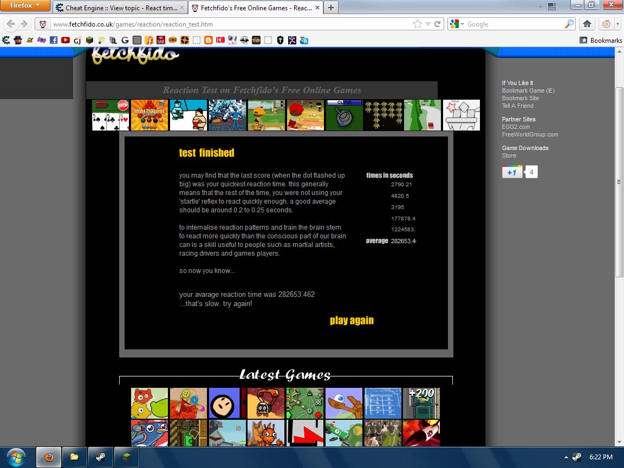
Task: Open the Google G bookmark icon
Action: (125, 40)
